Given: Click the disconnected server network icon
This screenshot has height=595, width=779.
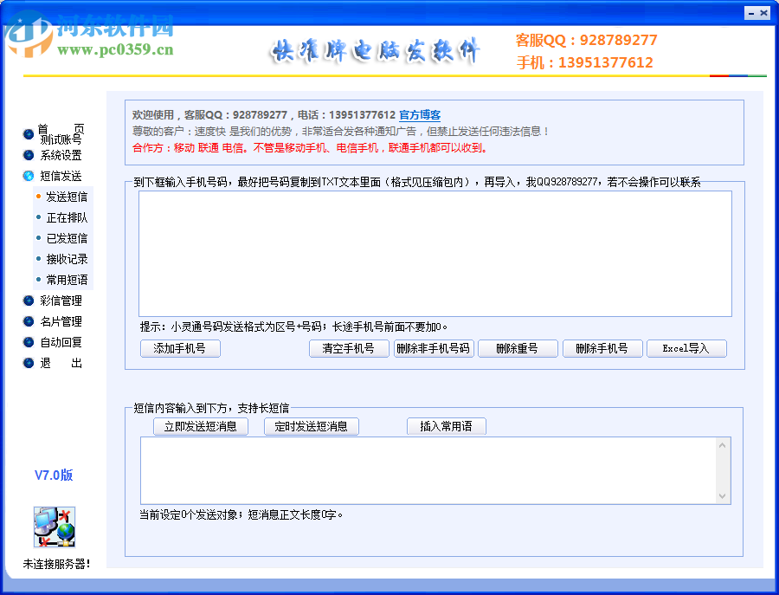Looking at the screenshot, I should click(54, 529).
